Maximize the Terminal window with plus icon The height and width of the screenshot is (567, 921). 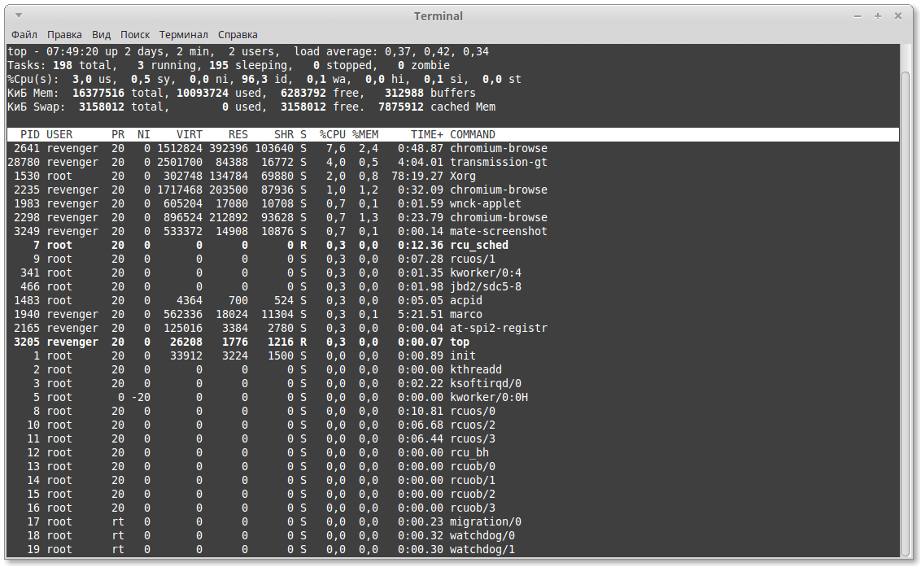point(878,16)
